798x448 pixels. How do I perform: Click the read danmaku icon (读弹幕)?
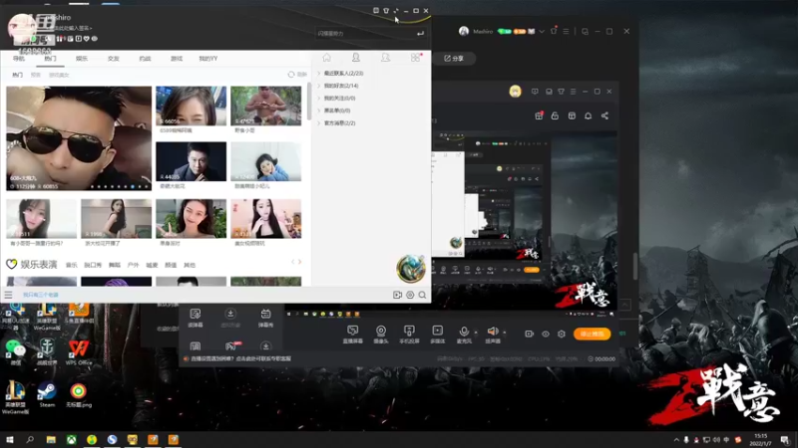[196, 318]
